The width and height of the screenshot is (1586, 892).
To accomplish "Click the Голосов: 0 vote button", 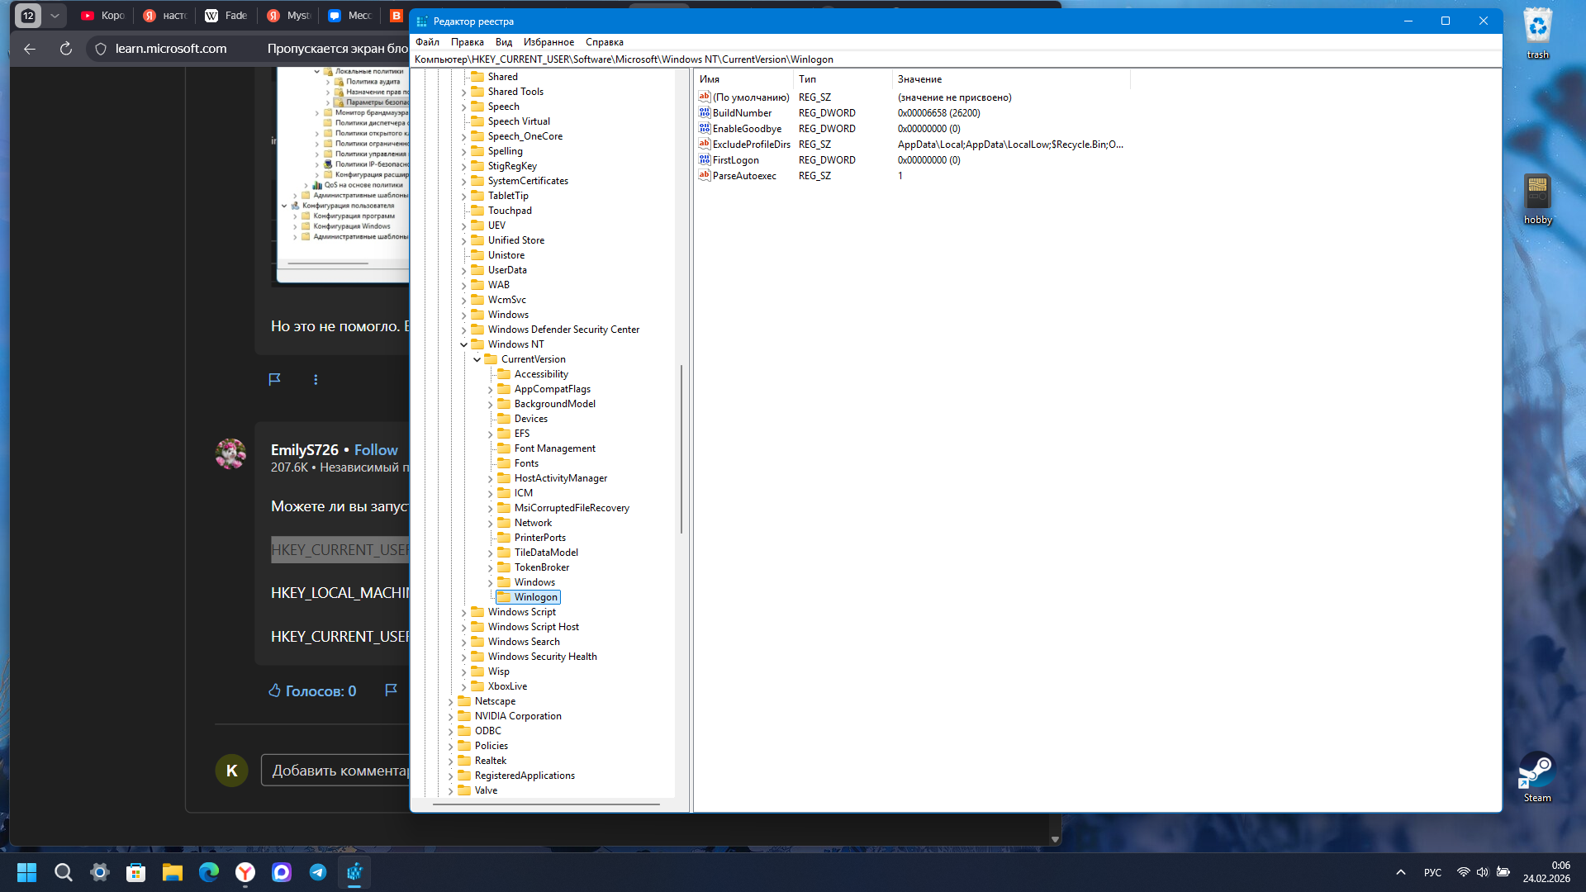I will tap(312, 690).
